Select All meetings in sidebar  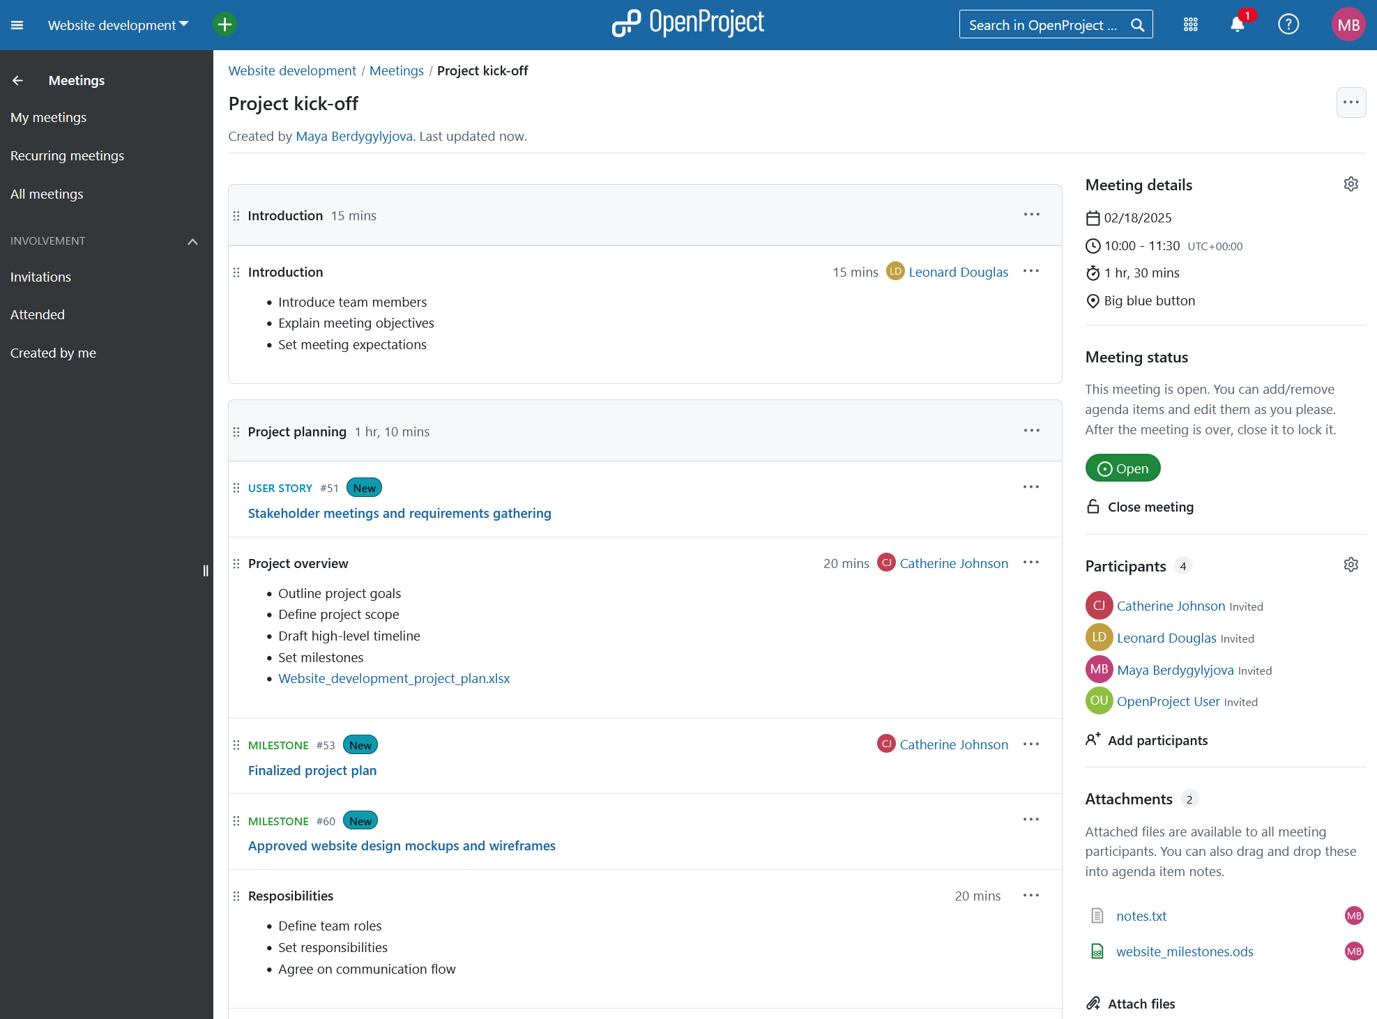[x=47, y=194]
